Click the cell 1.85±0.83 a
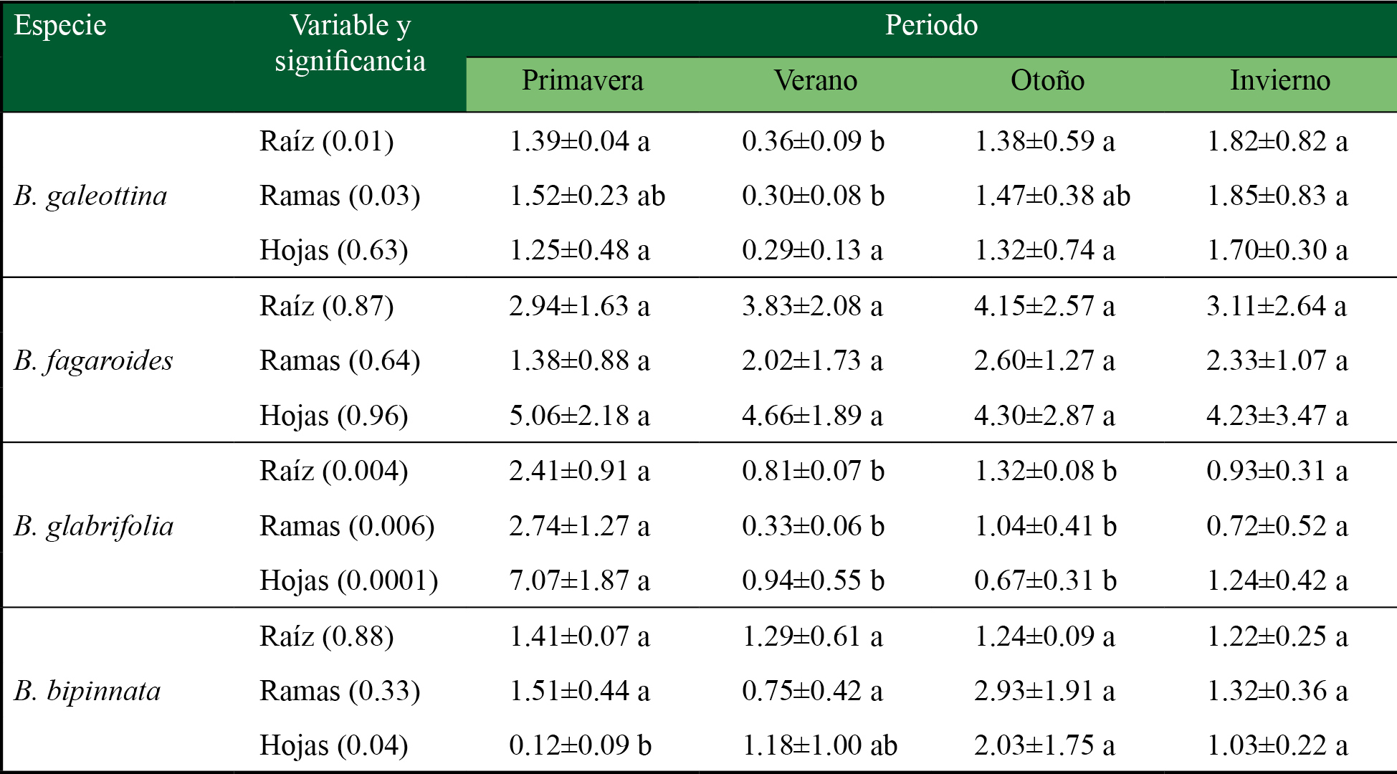The width and height of the screenshot is (1397, 774). 1277,196
